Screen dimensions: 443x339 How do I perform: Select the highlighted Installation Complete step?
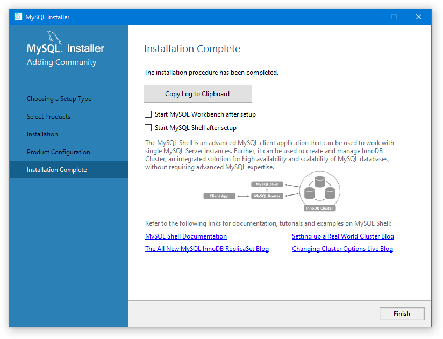click(57, 170)
